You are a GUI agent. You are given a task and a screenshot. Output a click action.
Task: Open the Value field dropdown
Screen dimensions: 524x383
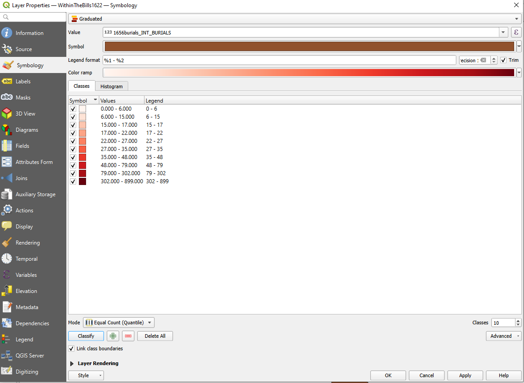coord(503,32)
